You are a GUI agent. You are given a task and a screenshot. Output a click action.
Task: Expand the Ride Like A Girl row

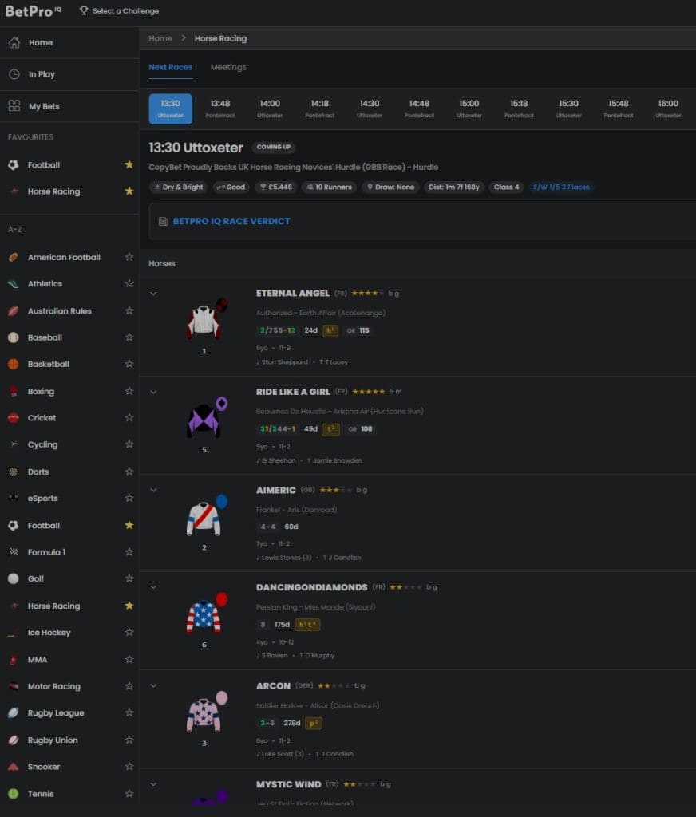(153, 392)
